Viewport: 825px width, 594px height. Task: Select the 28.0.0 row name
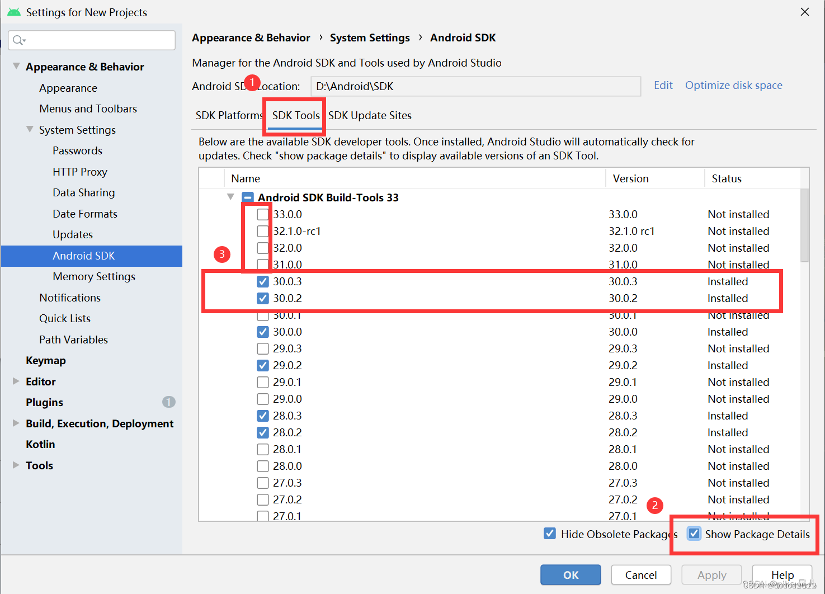tap(287, 466)
